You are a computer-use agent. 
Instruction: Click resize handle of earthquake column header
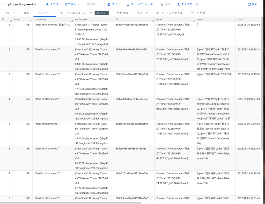click(113, 20)
